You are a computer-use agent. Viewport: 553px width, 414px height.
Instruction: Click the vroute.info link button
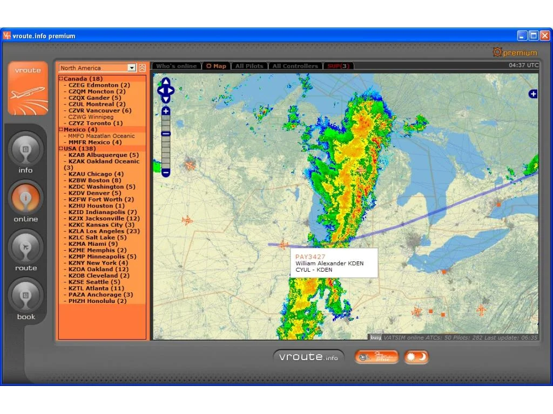click(x=308, y=357)
